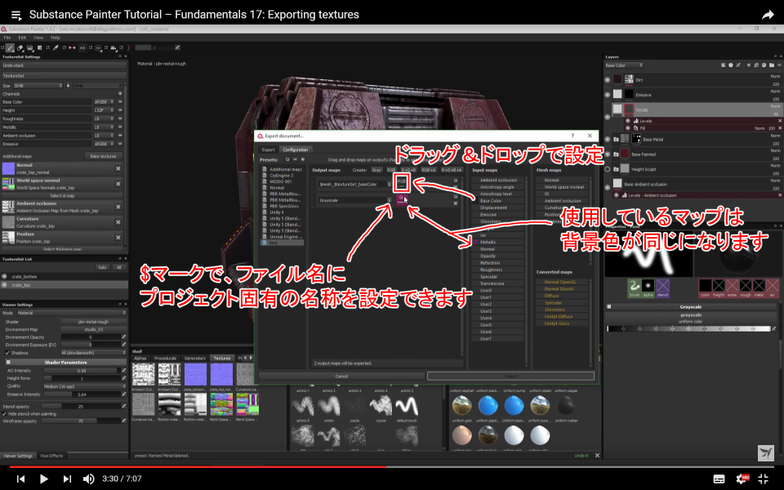Remove the Base Color channel
The height and width of the screenshot is (490, 784).
pyautogui.click(x=120, y=102)
